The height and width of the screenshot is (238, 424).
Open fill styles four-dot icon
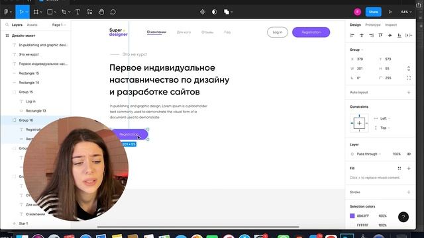(x=399, y=169)
